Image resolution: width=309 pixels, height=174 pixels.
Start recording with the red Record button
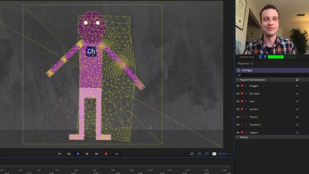(x=106, y=154)
